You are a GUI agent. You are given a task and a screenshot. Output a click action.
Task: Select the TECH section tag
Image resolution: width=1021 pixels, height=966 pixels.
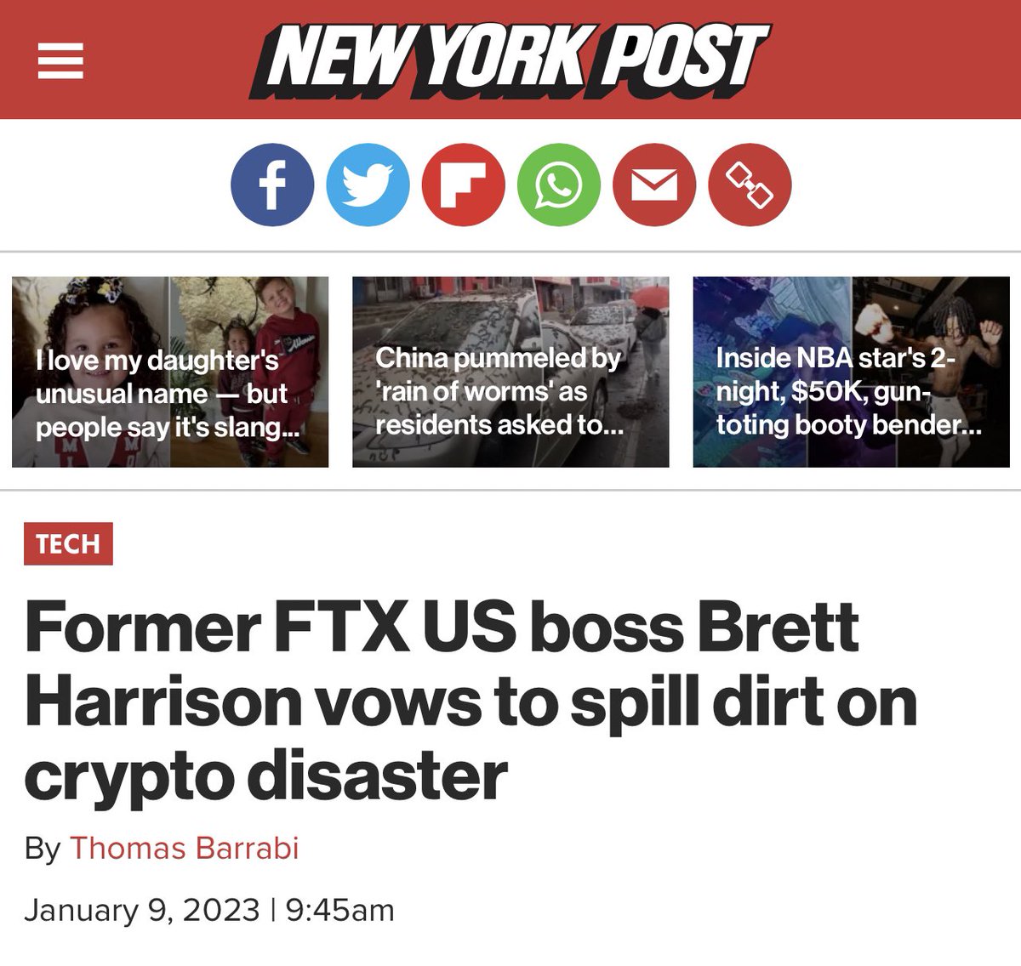pos(68,544)
